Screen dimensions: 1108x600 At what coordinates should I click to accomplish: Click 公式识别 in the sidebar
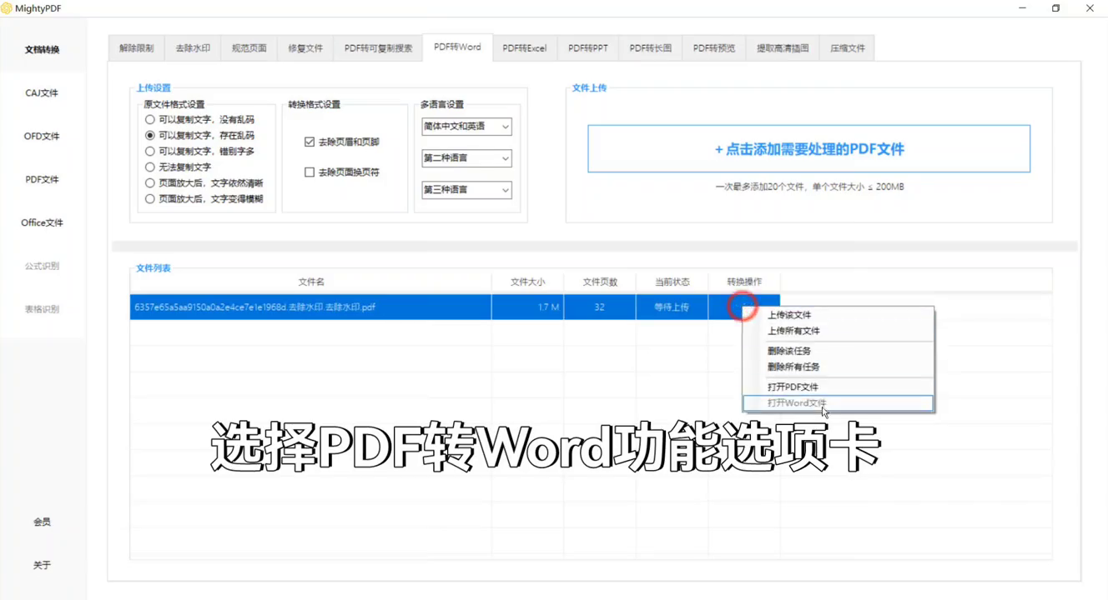click(x=42, y=267)
